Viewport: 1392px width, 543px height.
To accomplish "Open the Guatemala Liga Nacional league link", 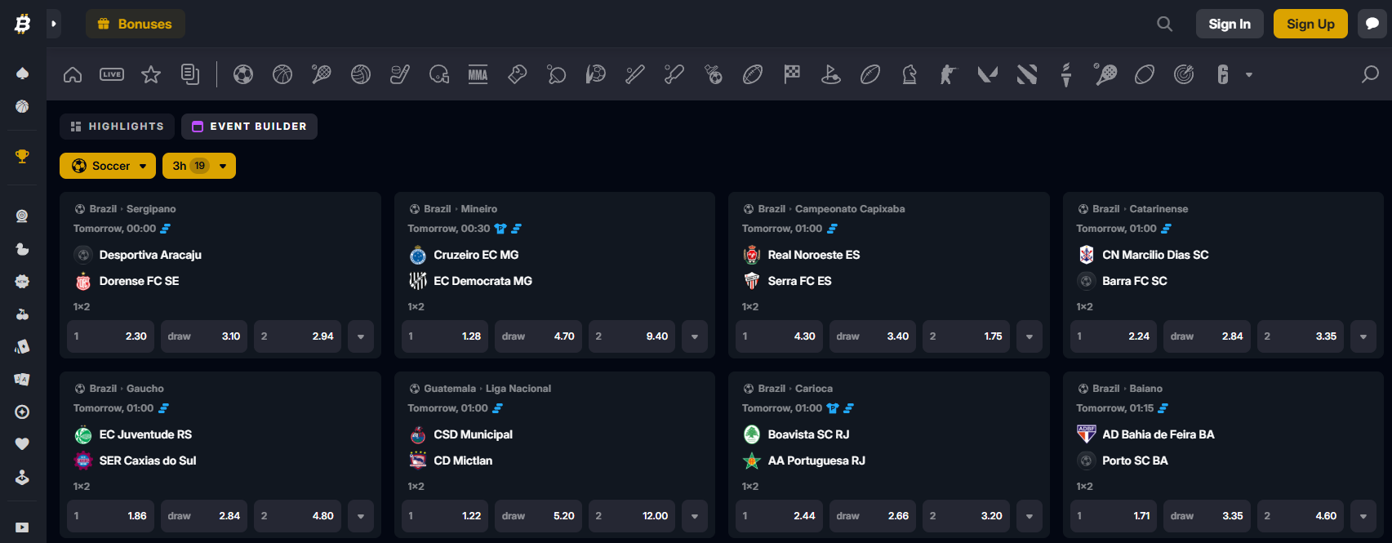I will tap(487, 389).
